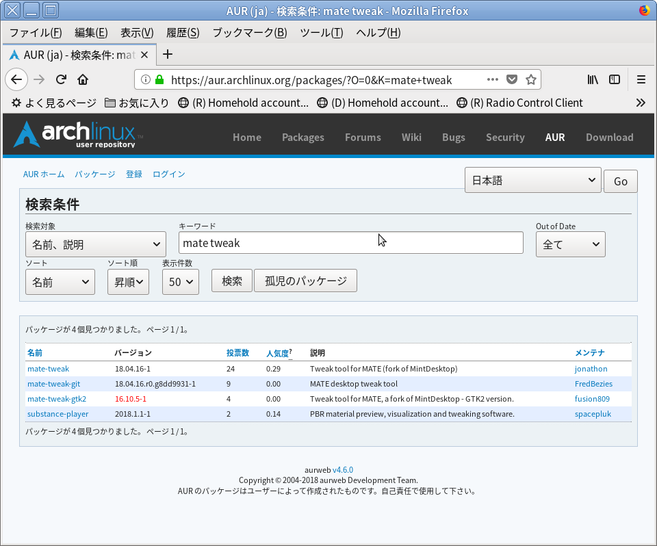The width and height of the screenshot is (657, 546).
Task: Expand the 日本語 language dropdown
Action: [x=533, y=180]
